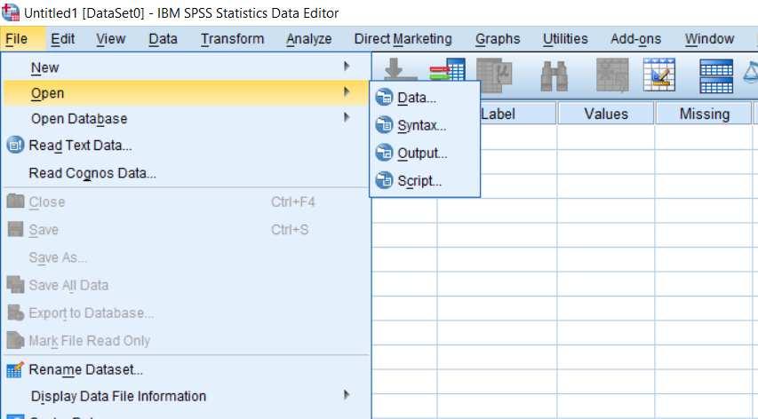The image size is (758, 419).
Task: Click the first empty cell under Values
Action: pos(606,137)
